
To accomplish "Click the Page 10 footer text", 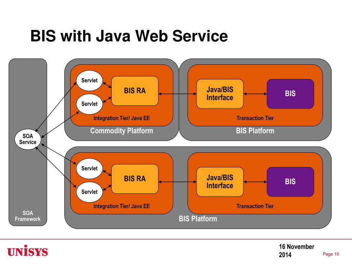I will point(331,254).
